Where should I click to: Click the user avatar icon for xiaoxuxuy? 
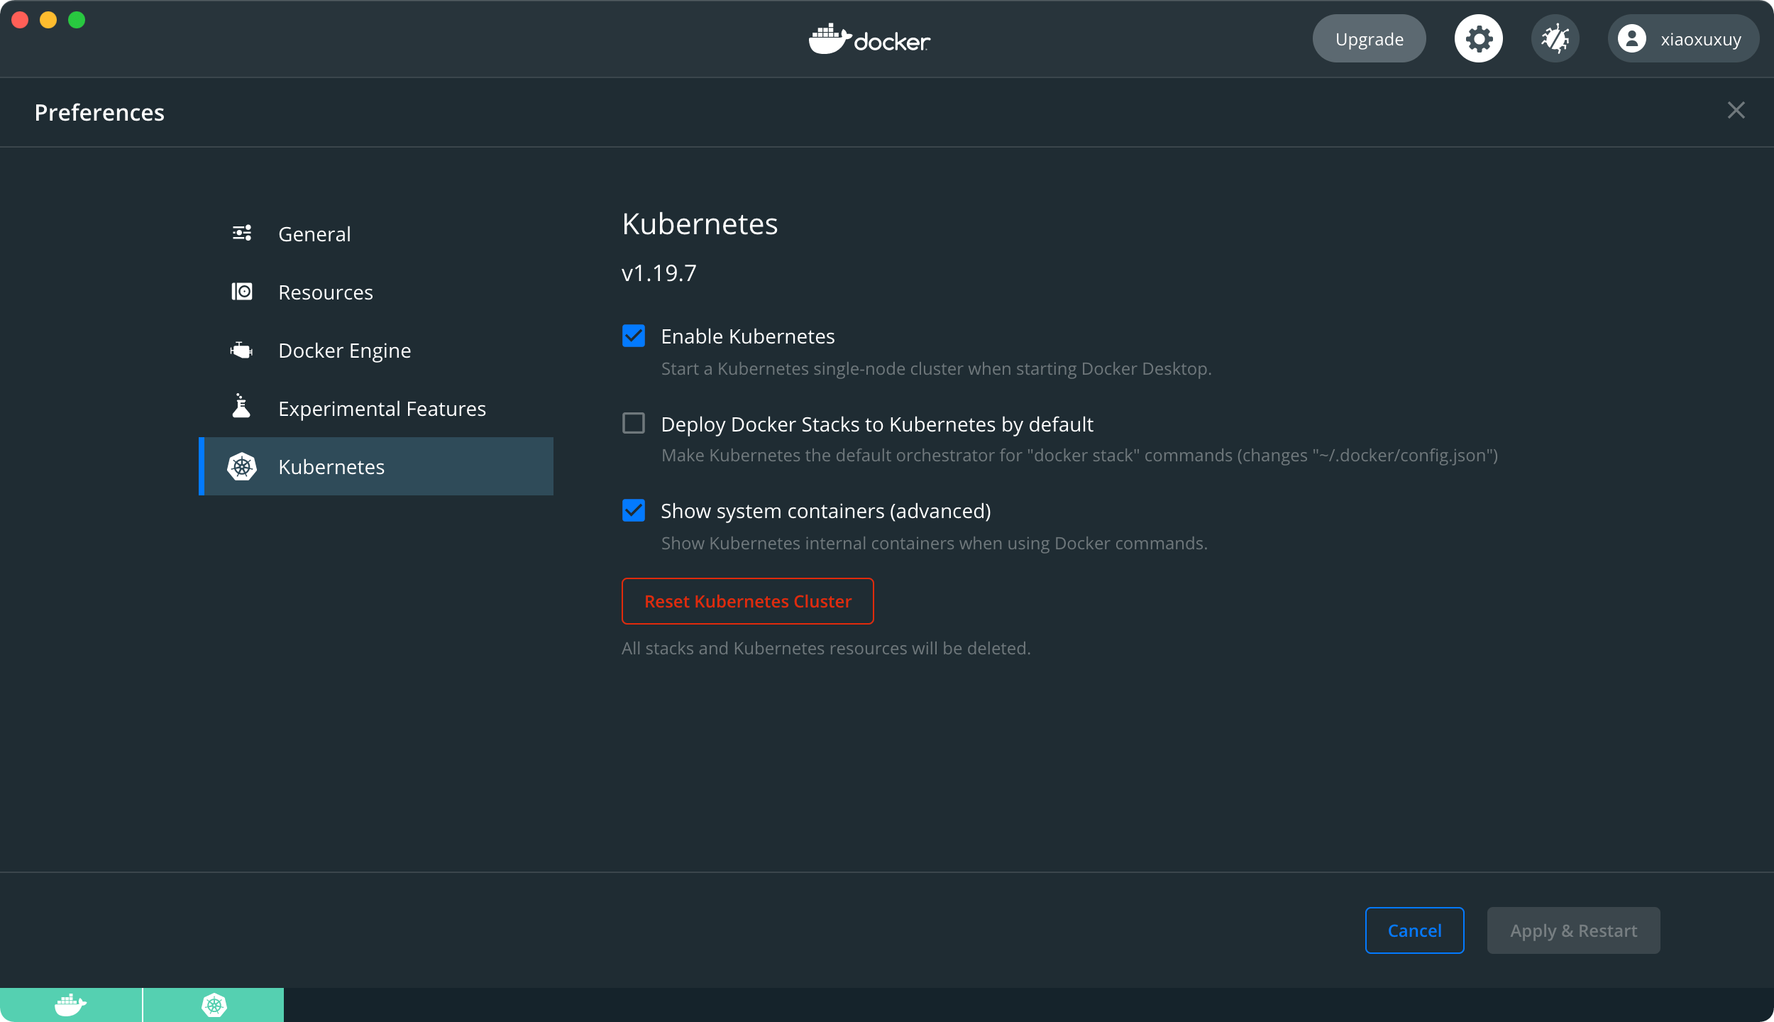1631,39
